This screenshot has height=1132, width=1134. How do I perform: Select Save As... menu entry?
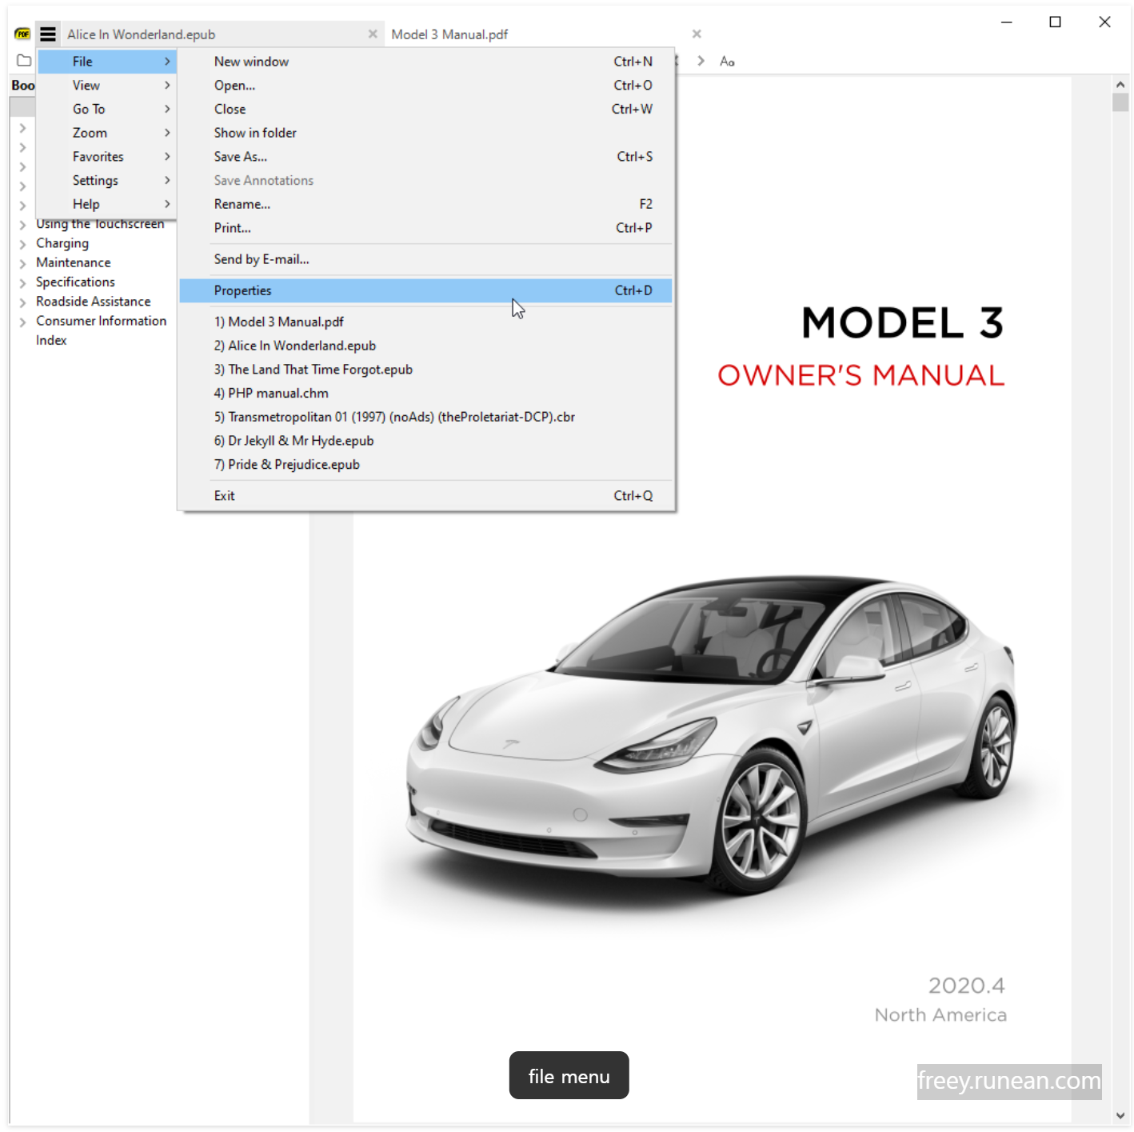coord(425,157)
